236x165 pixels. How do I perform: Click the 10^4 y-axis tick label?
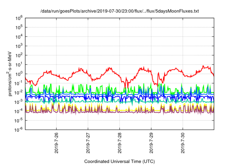click(19, 37)
